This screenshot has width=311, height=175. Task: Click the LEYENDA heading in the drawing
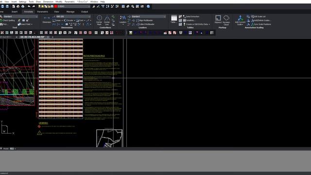pyautogui.click(x=43, y=123)
